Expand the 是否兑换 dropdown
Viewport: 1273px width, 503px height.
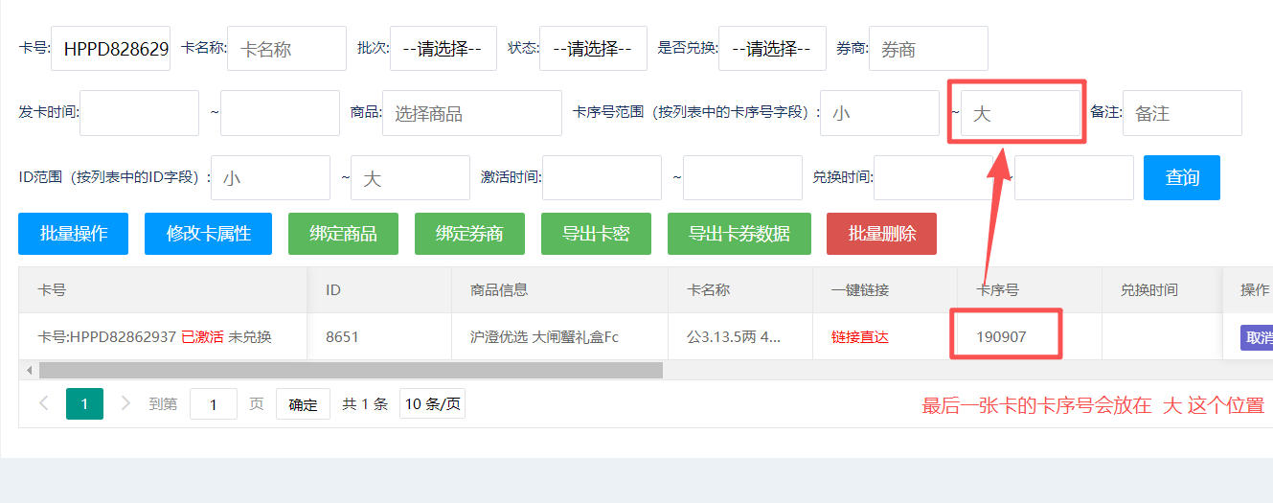click(x=772, y=49)
